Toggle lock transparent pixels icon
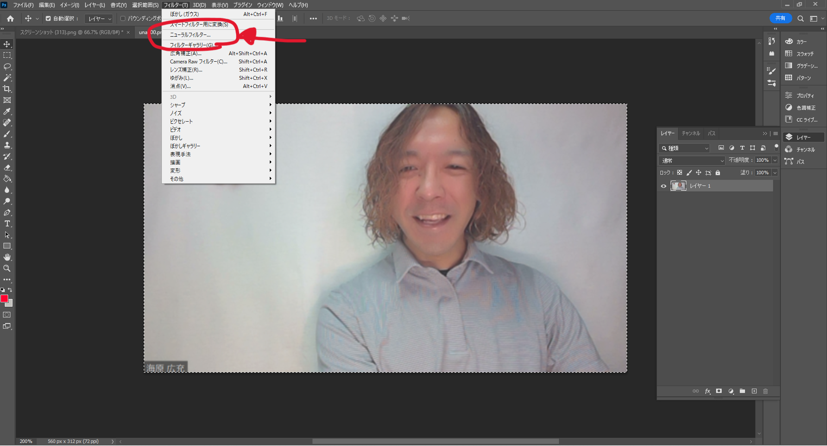The height and width of the screenshot is (446, 827). [679, 173]
